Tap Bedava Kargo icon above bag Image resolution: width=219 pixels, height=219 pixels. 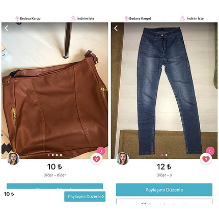[17, 18]
